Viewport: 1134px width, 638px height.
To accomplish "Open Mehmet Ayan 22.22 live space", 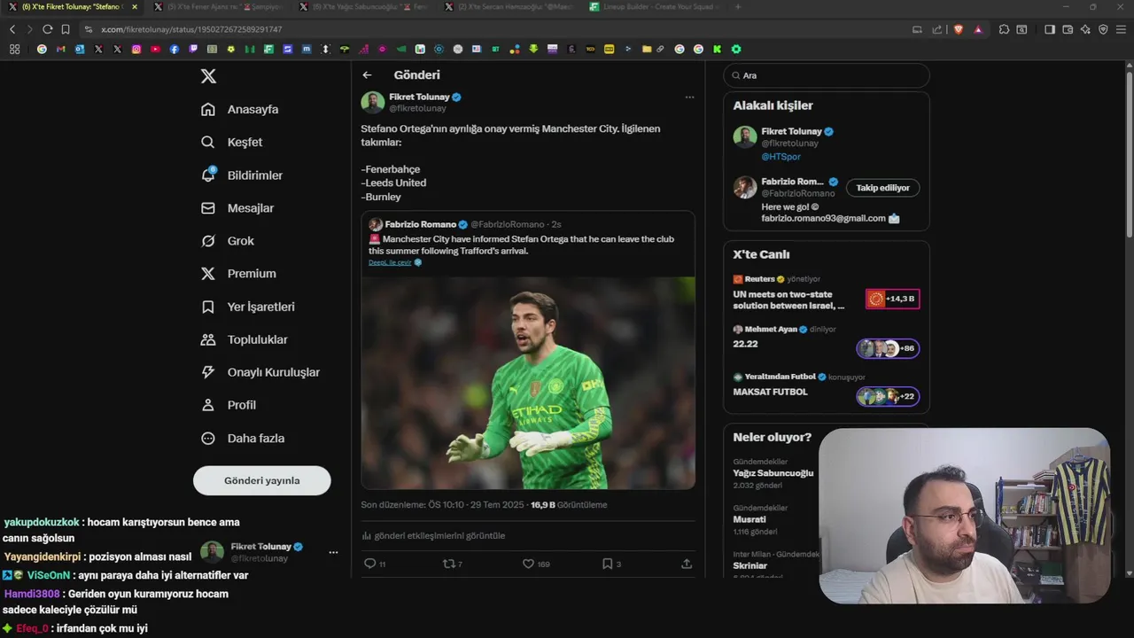I will pos(826,342).
